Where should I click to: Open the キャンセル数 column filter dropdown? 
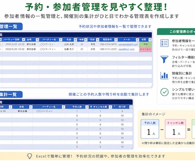coord(110,107)
